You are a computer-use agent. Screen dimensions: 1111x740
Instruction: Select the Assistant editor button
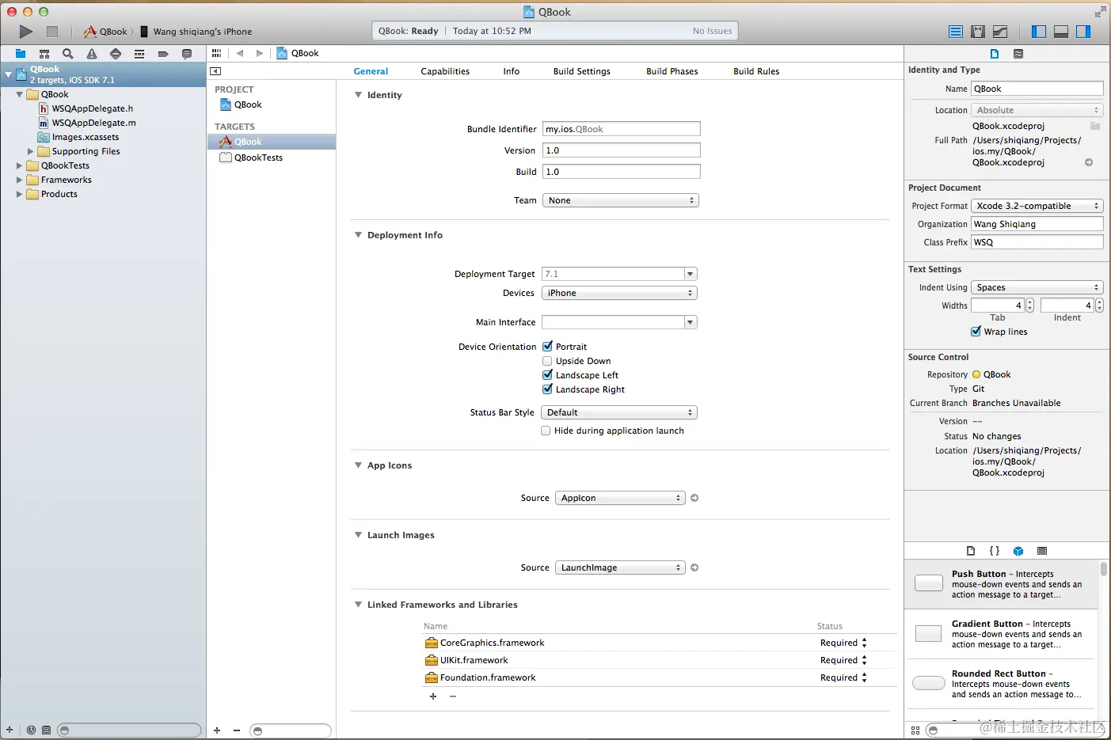978,32
